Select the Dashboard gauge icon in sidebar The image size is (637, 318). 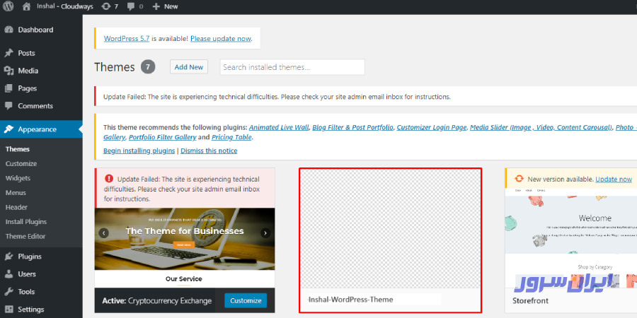8,30
